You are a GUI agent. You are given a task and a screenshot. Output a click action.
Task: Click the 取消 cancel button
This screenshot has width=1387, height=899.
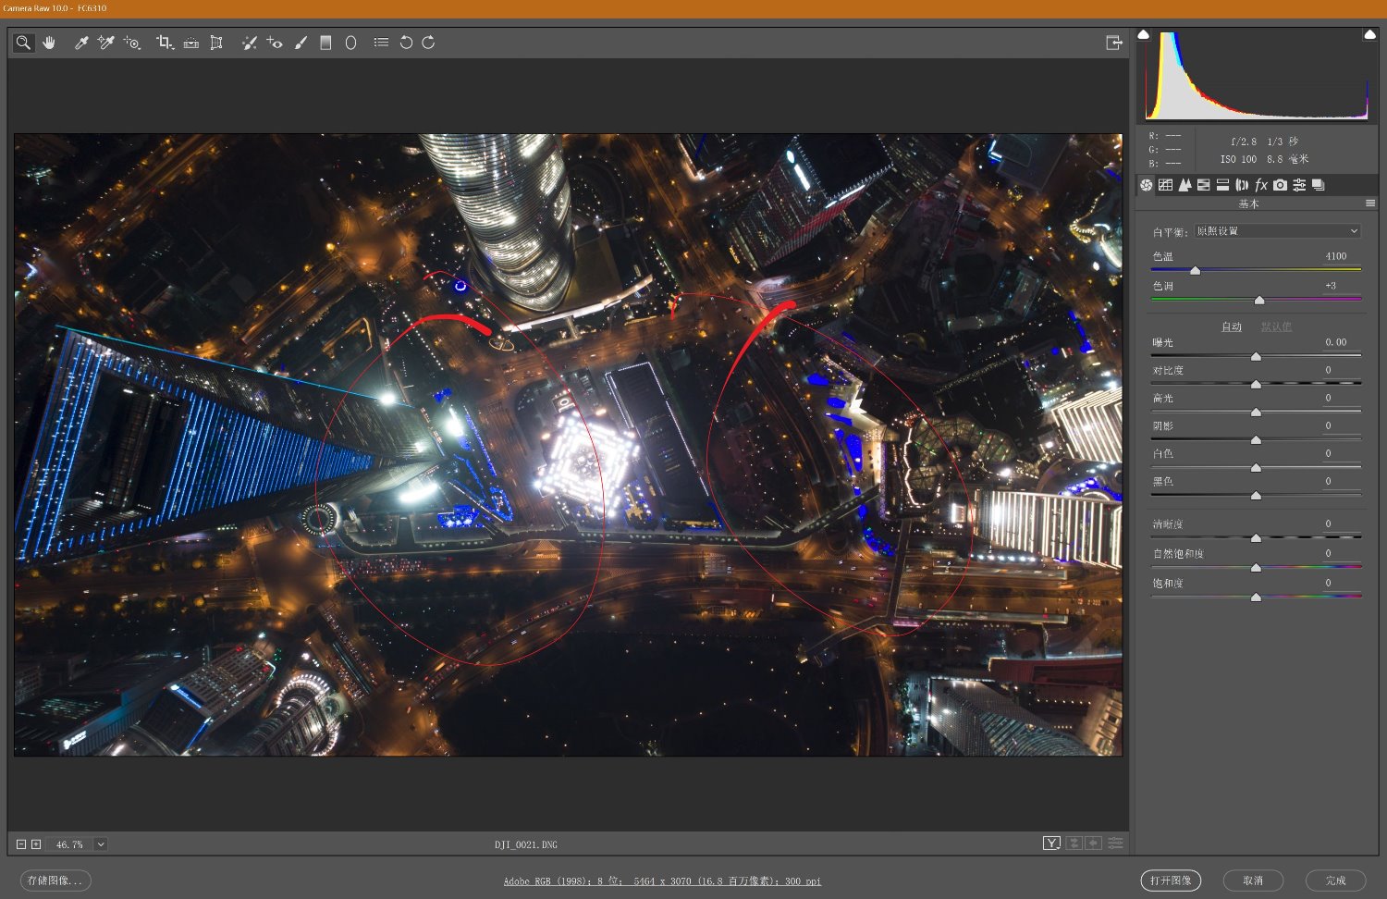point(1253,881)
